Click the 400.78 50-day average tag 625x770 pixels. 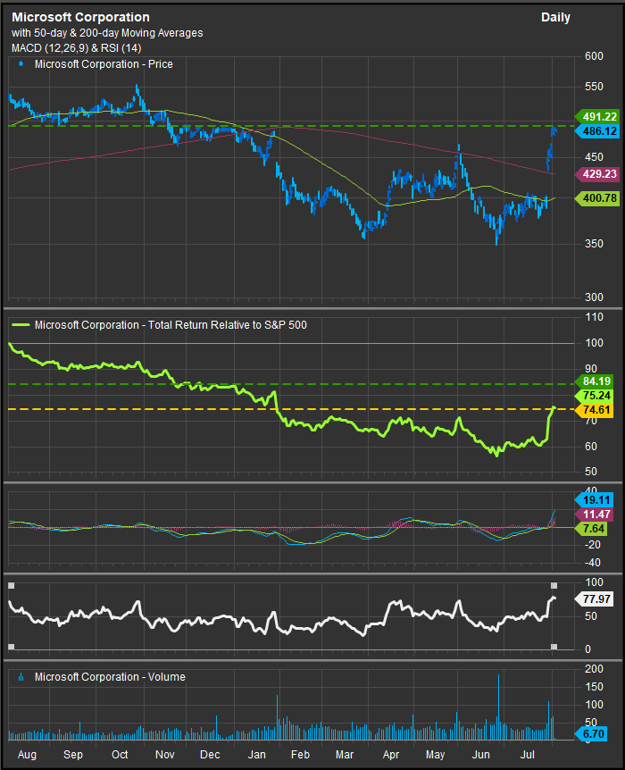(597, 198)
